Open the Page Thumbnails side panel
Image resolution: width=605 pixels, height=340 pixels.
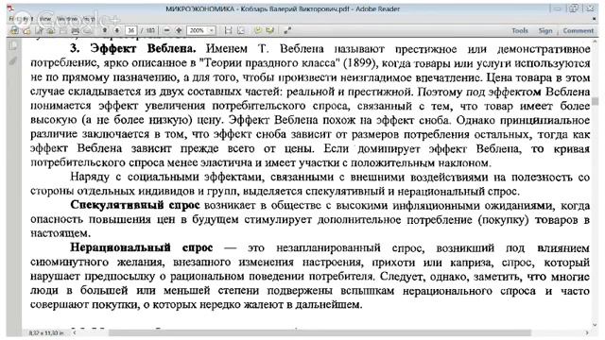pyautogui.click(x=13, y=46)
